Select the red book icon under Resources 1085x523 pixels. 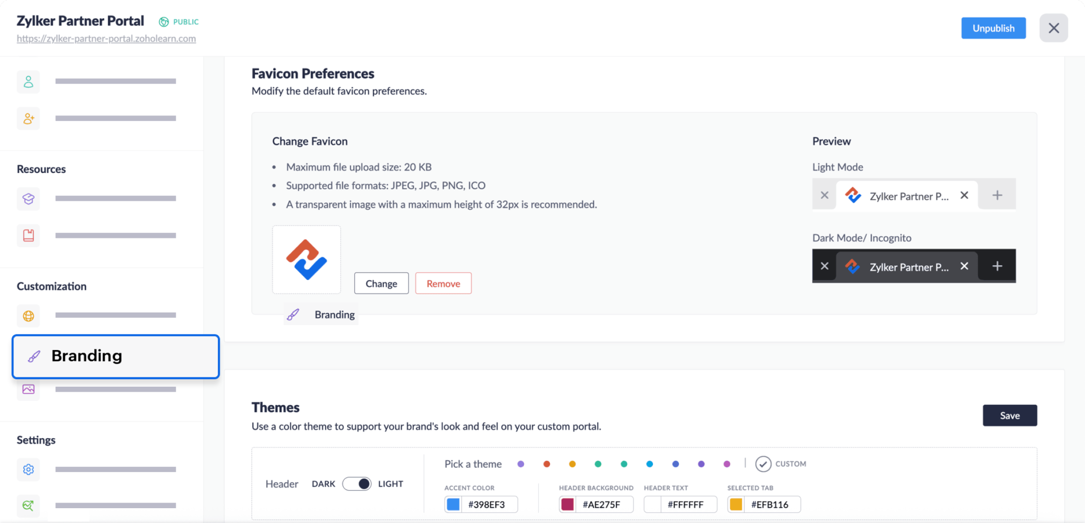point(28,235)
